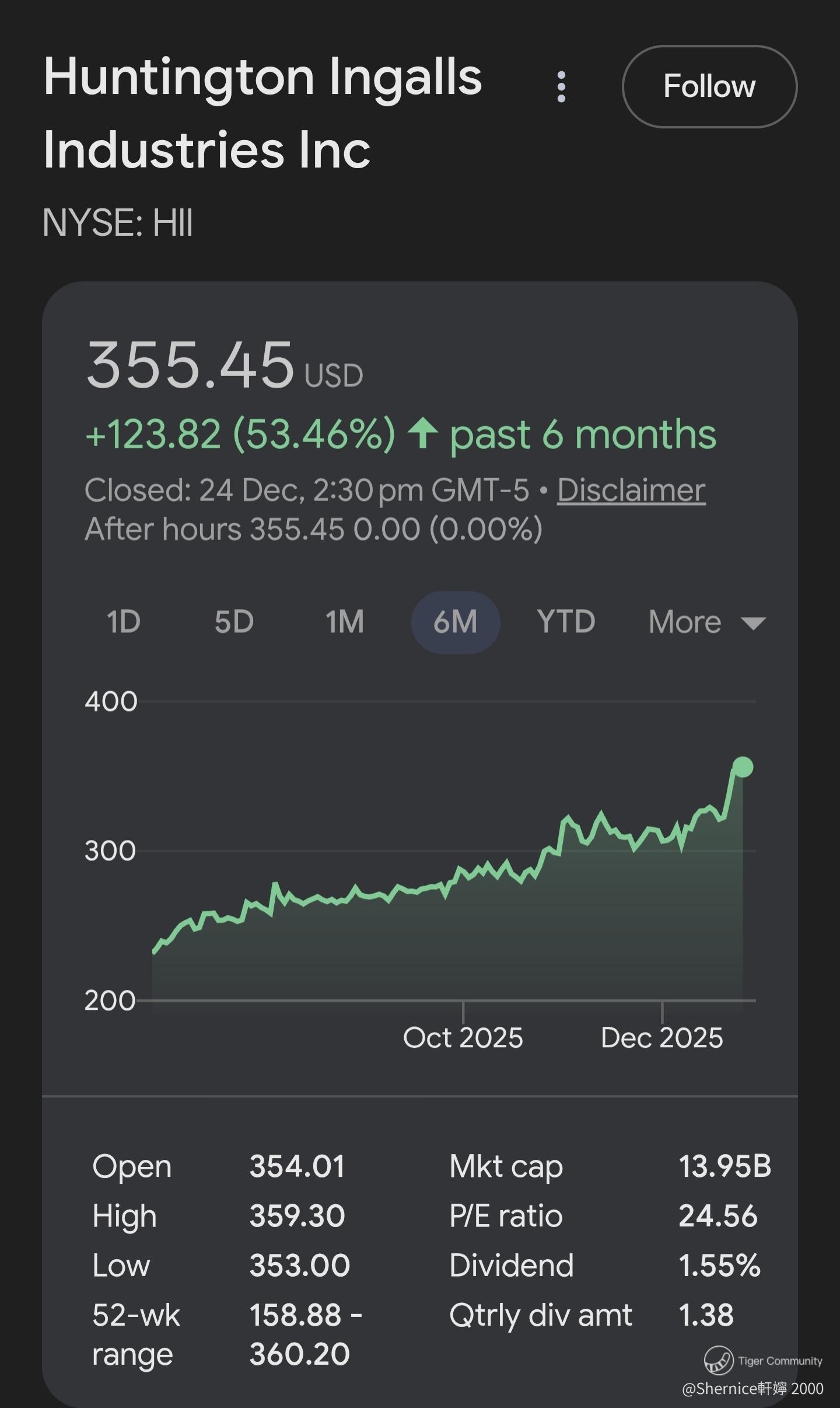Click the Dec 2025 axis marker

(661, 1037)
